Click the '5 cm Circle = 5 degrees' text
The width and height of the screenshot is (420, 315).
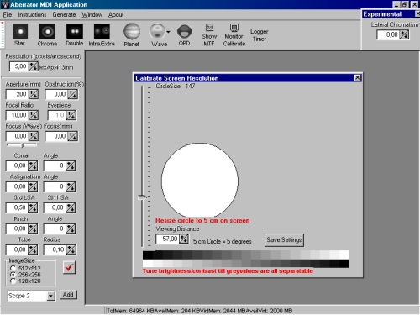(x=223, y=241)
